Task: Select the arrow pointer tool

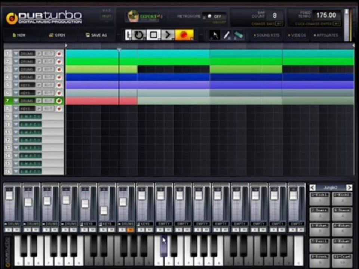Action: [x=215, y=35]
